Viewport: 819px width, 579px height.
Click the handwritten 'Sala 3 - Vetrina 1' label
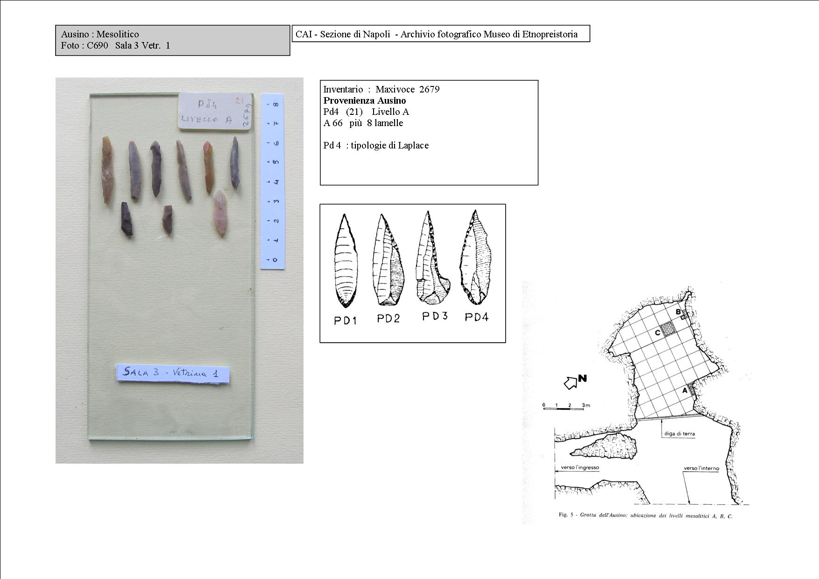click(x=173, y=373)
